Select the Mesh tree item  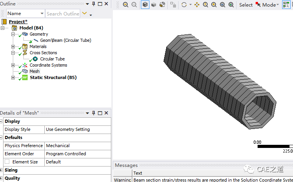[x=34, y=71]
